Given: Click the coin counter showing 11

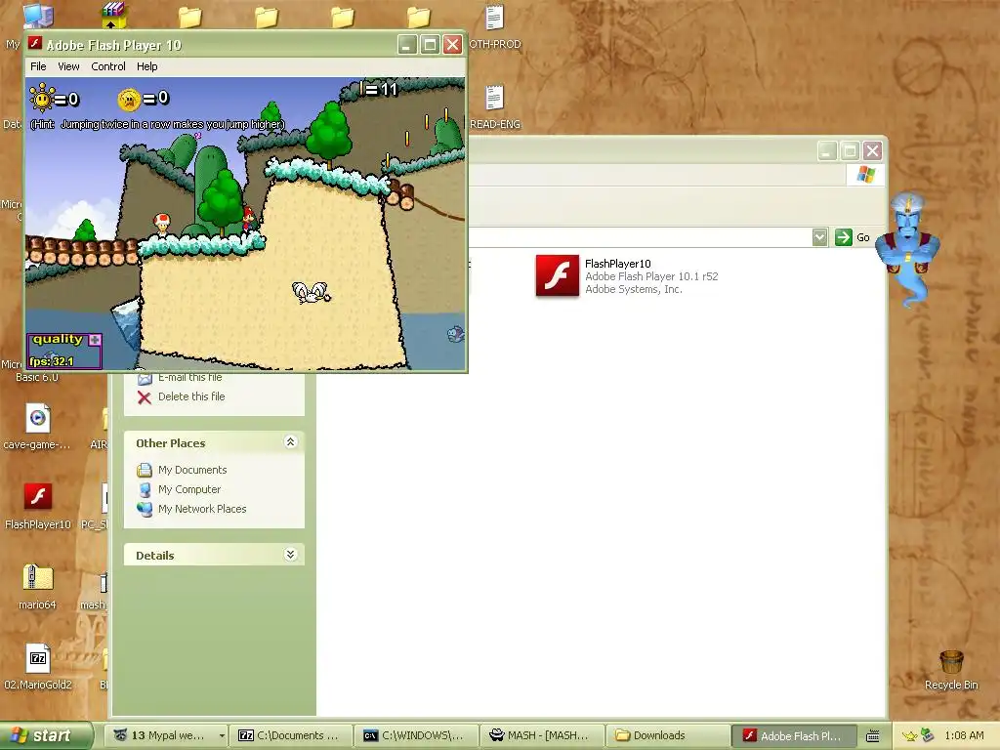Looking at the screenshot, I should click(x=380, y=89).
